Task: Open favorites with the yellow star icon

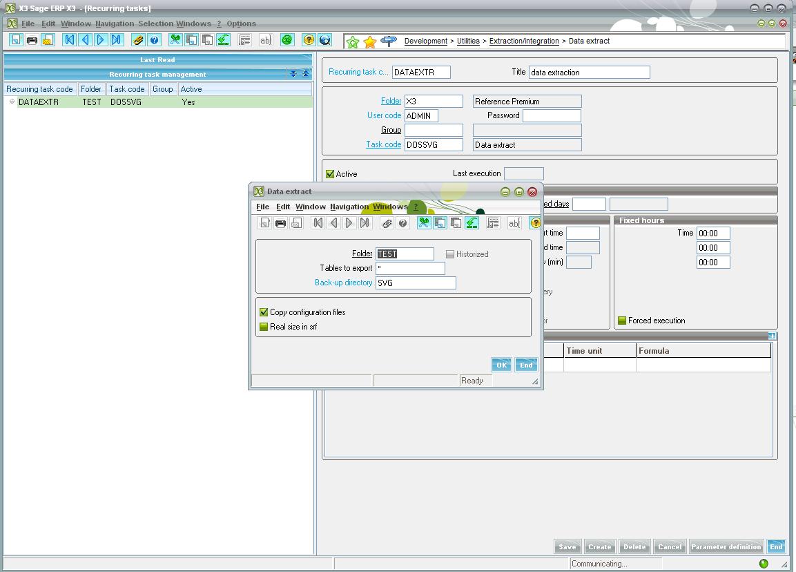Action: [x=369, y=42]
